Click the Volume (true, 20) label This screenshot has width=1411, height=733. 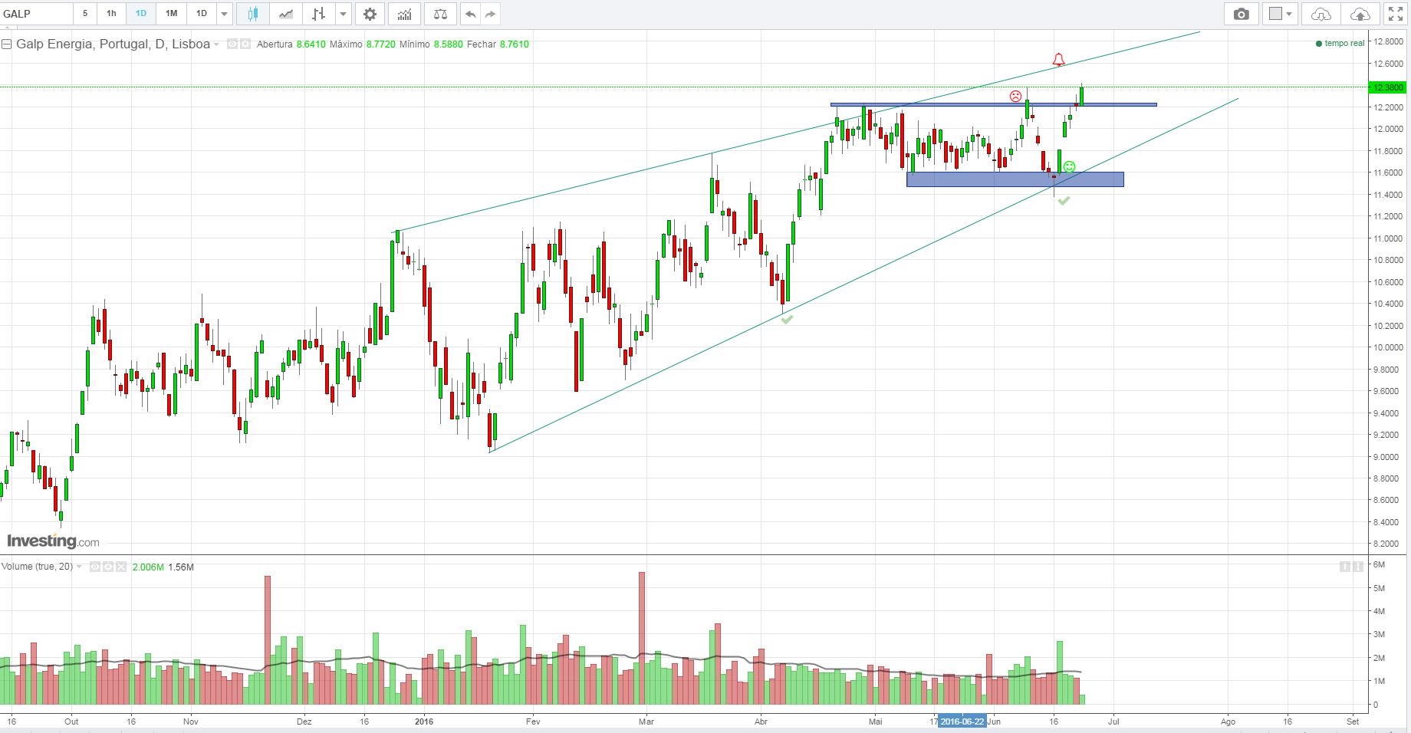37,567
